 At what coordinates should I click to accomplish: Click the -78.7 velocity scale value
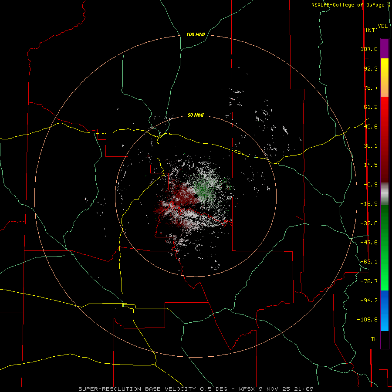click(369, 281)
